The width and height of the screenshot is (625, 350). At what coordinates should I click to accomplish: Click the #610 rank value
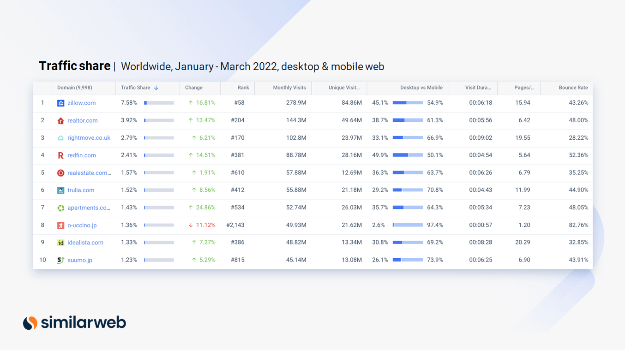tap(238, 173)
